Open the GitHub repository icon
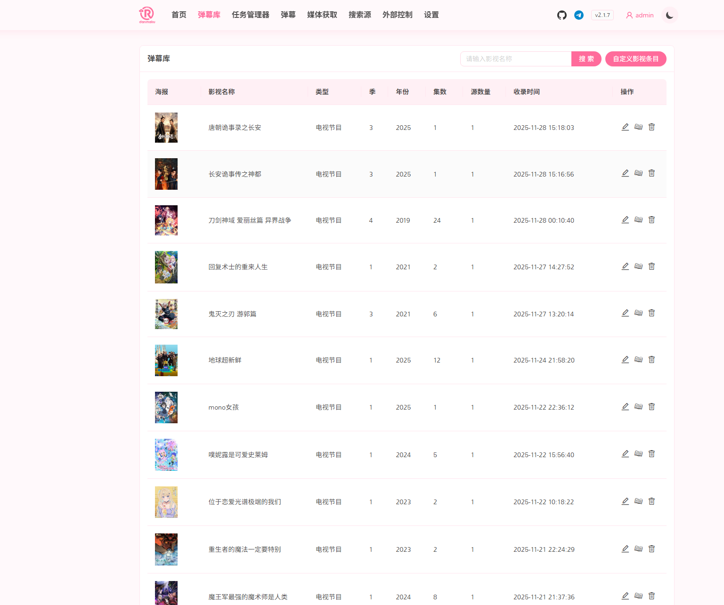This screenshot has height=605, width=724. 561,15
